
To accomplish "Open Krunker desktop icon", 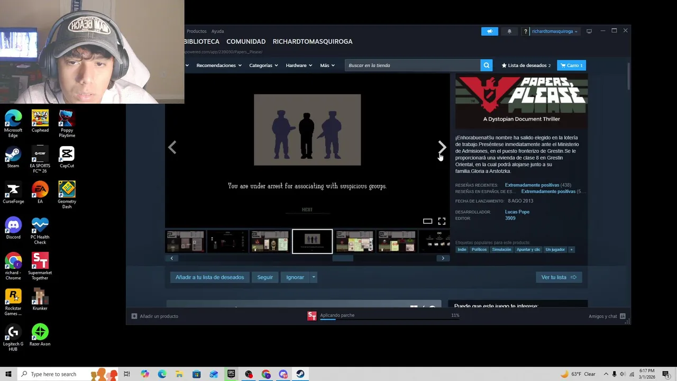I will click(40, 299).
